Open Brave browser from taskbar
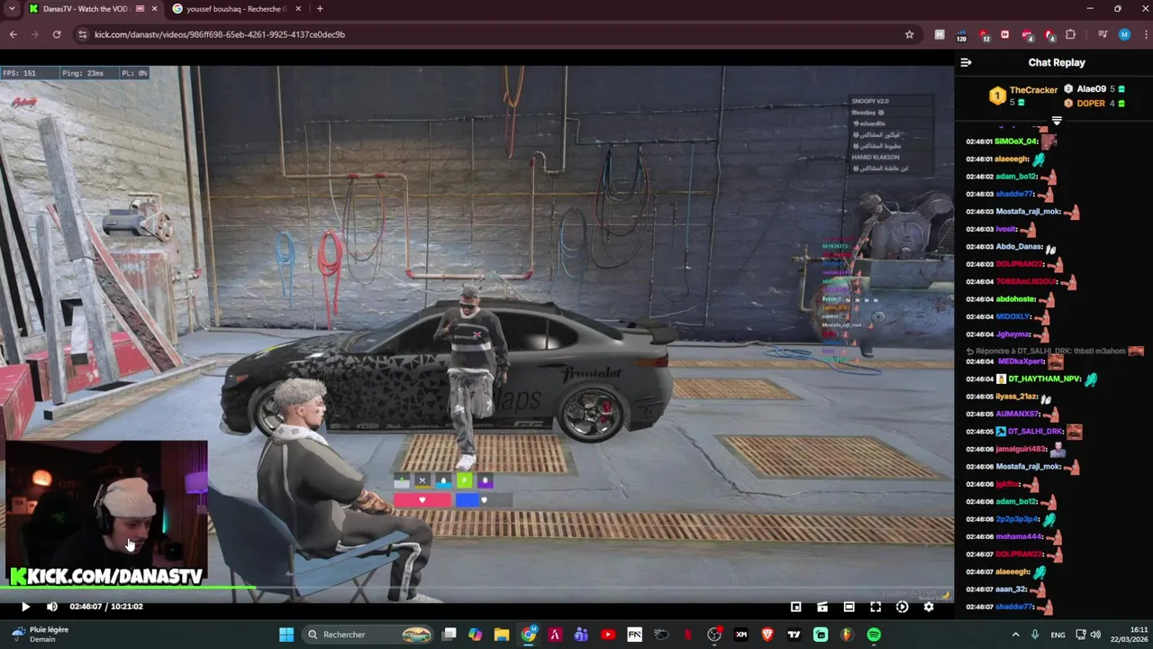 click(767, 635)
